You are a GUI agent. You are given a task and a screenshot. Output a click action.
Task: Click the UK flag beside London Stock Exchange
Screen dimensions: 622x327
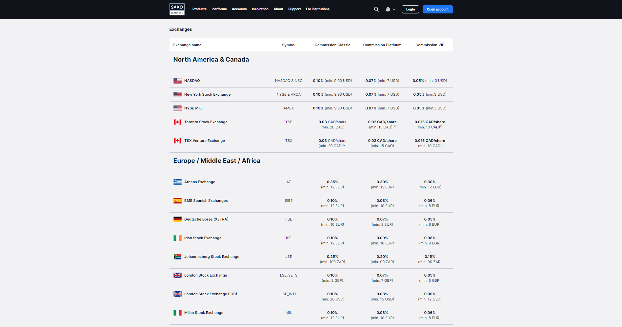[177, 275]
